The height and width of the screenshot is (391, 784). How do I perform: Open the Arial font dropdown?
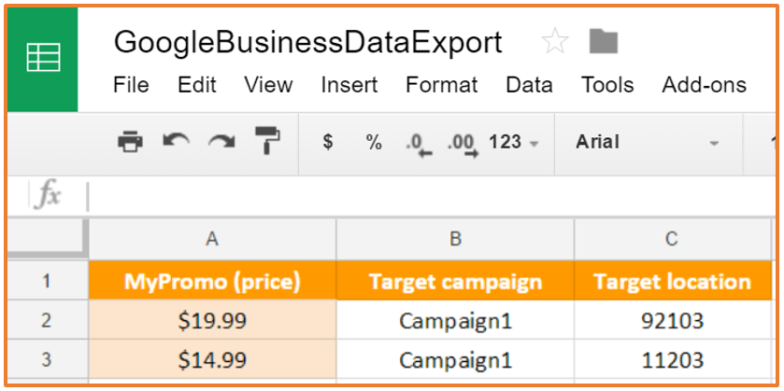click(x=648, y=143)
